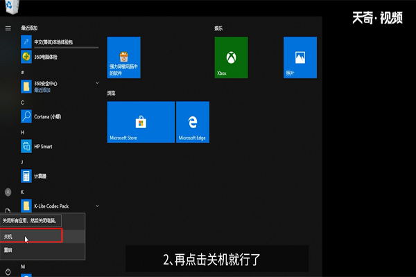Image resolution: width=416 pixels, height=277 pixels.
Task: Open the Microsoft Store tile
Action: (141, 122)
